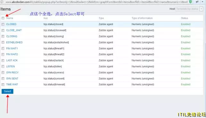Screen dimensions: 206x118
Task: Click the extension icon beside the shield
Action: (197, 2)
